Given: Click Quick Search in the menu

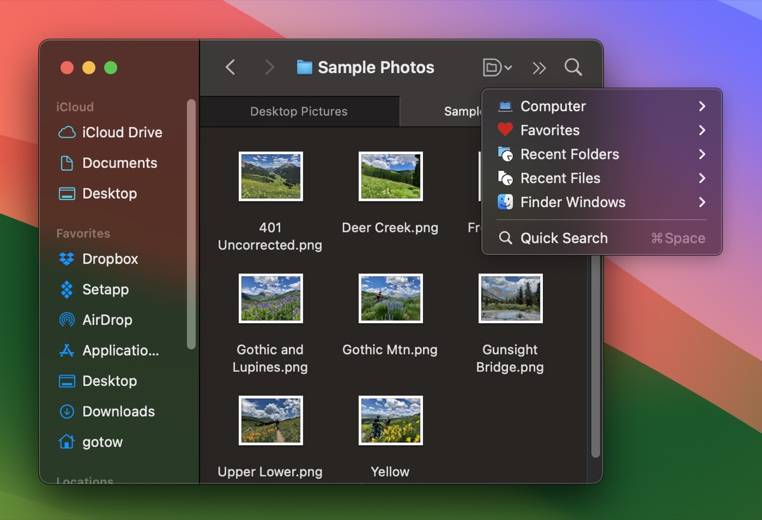Looking at the screenshot, I should click(x=564, y=238).
